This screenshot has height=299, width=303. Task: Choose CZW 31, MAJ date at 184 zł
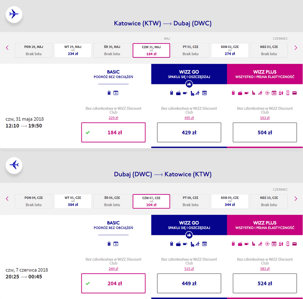[151, 50]
